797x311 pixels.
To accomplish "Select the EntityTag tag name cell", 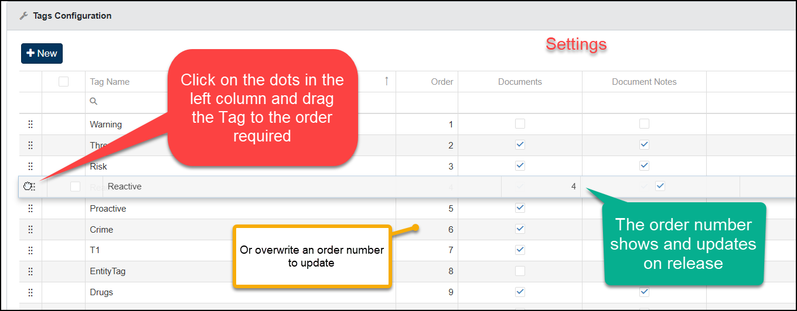I will pyautogui.click(x=108, y=271).
